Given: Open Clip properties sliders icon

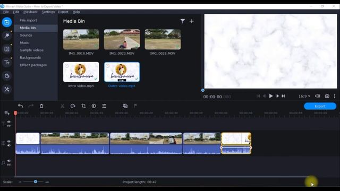Looking at the screenshot, I should [104, 106].
